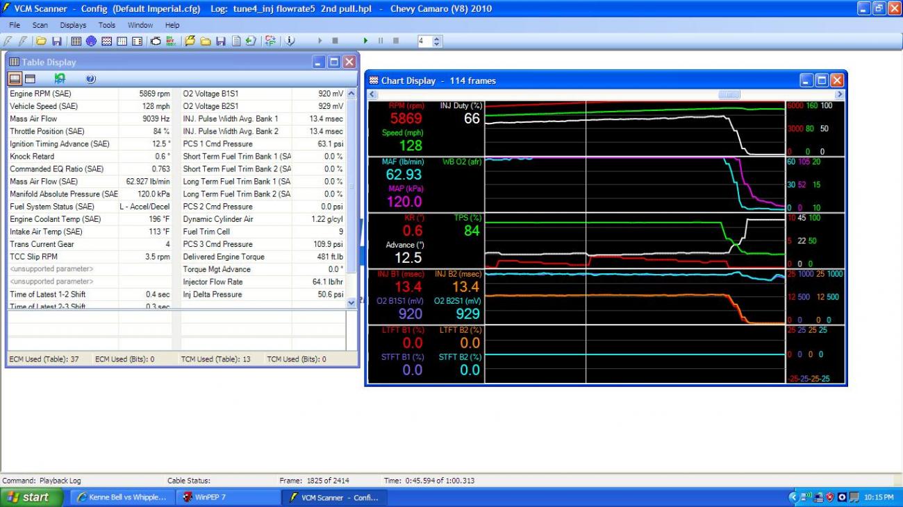Viewport: 903px width, 507px height.
Task: Select the Engine RPM (SAE) table row
Action: [x=63, y=94]
